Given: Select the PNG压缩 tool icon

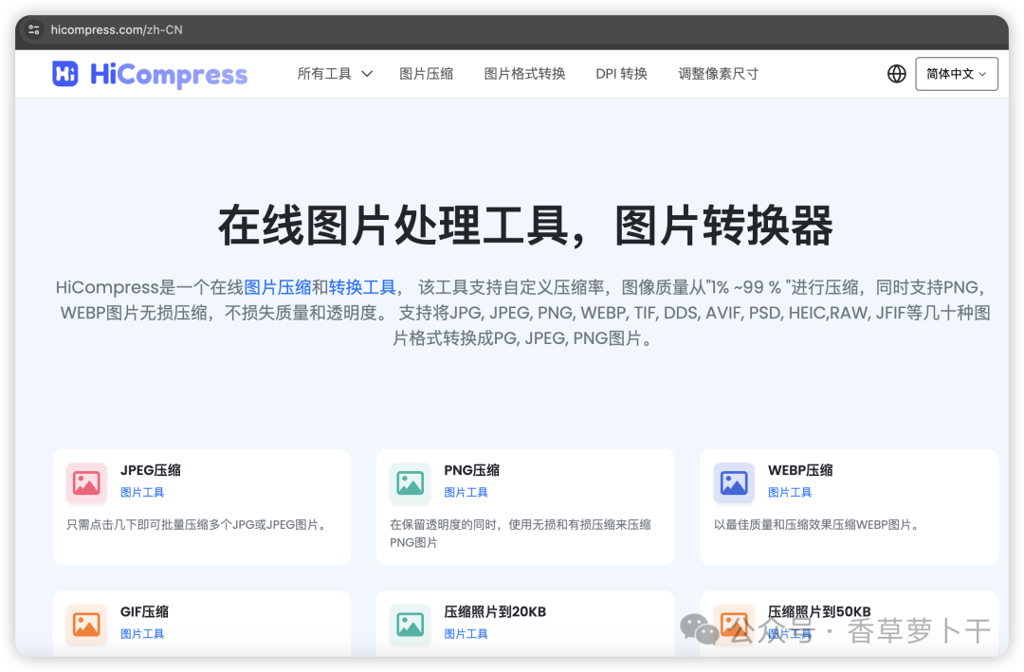Looking at the screenshot, I should (x=409, y=482).
